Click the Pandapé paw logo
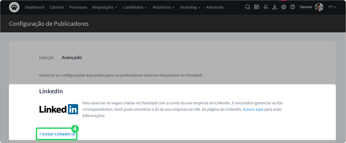 click(x=14, y=7)
